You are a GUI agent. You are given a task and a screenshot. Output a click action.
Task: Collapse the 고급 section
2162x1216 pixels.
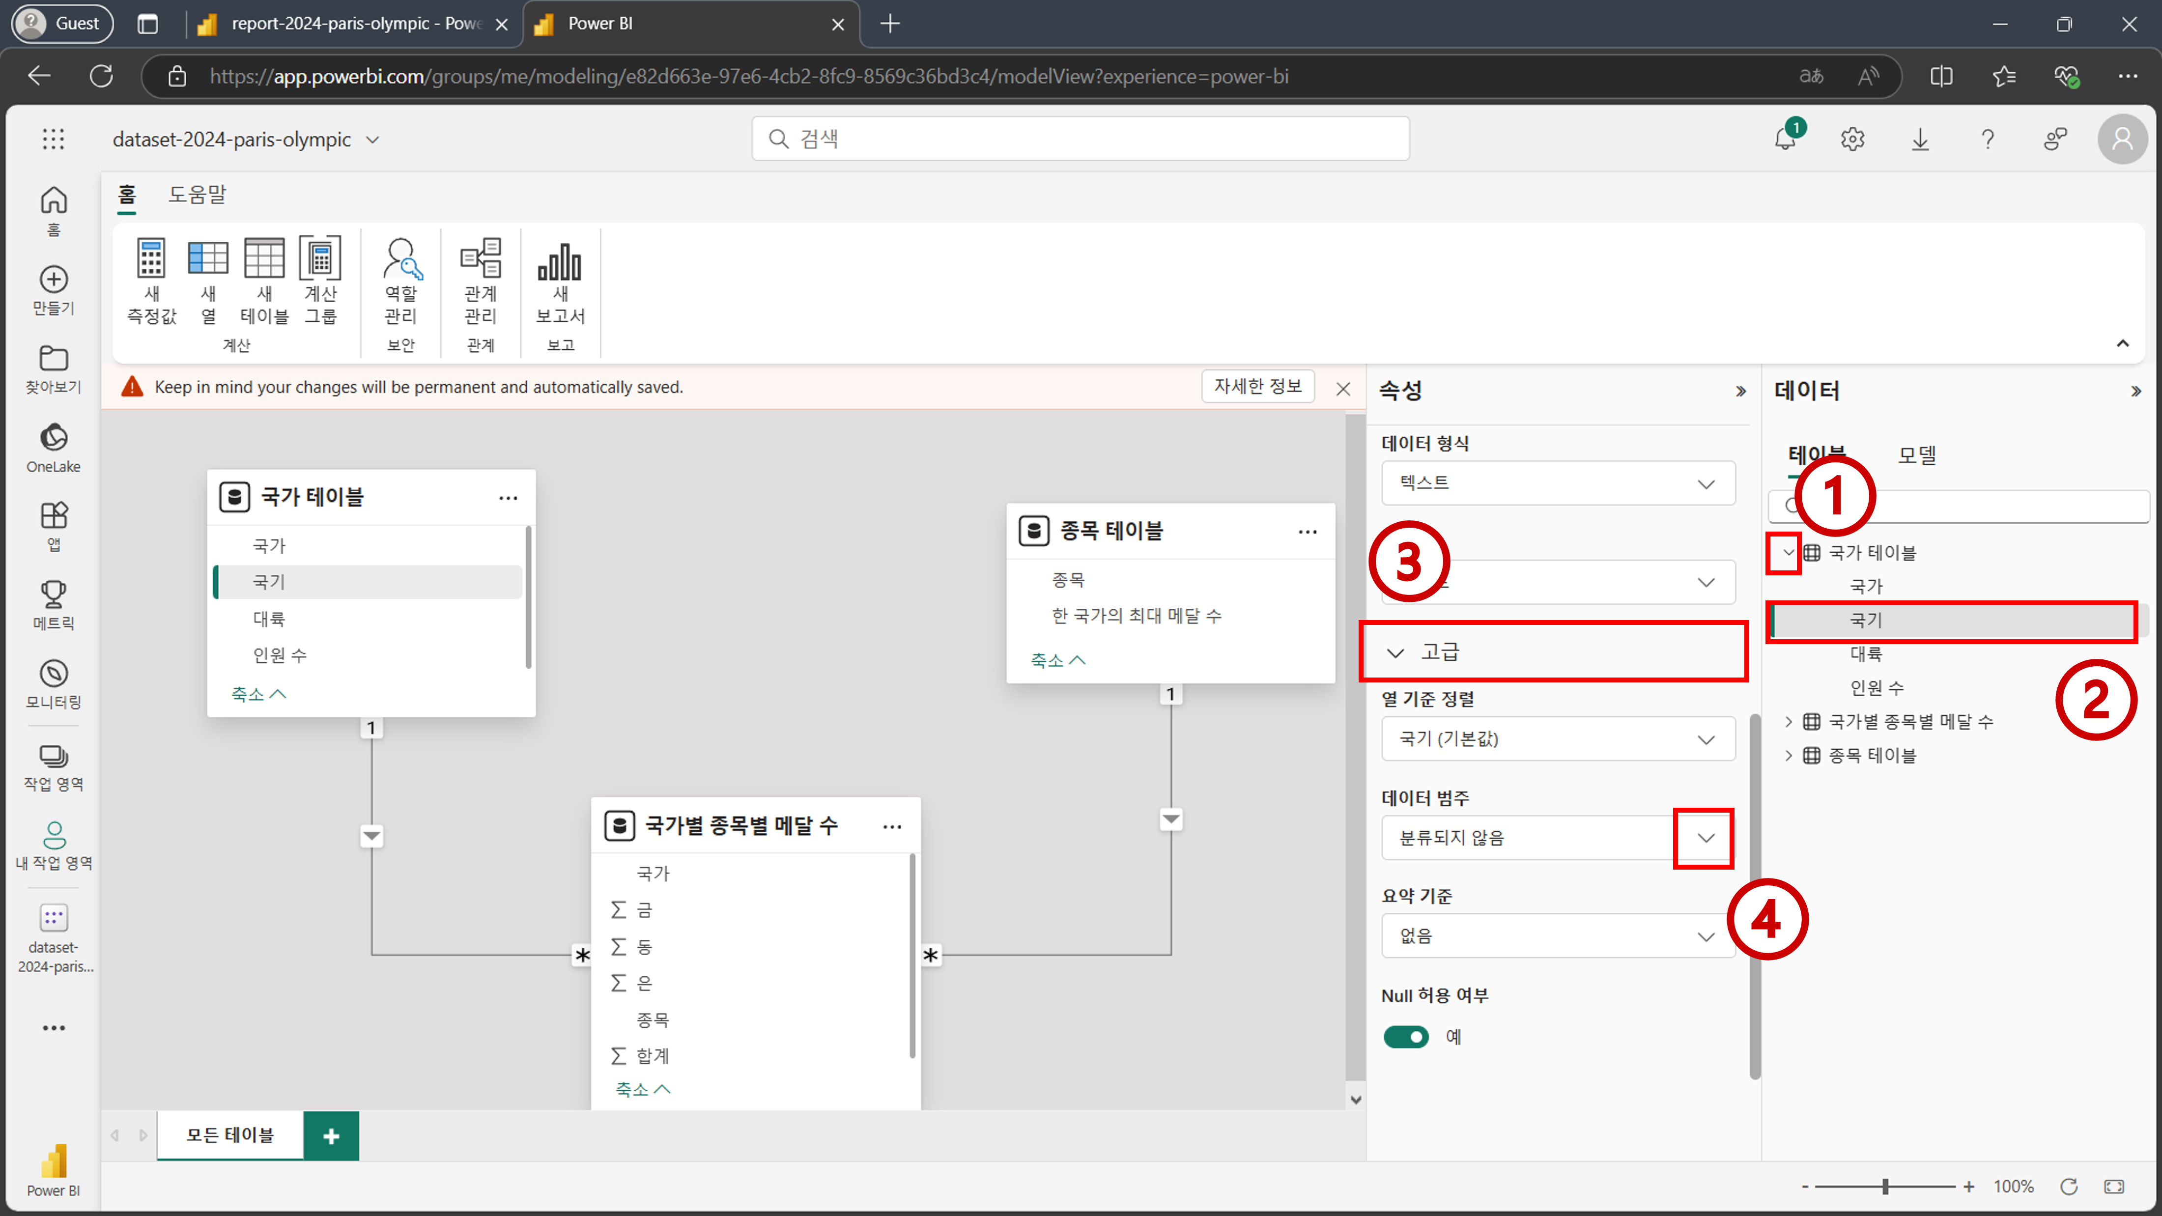point(1395,652)
